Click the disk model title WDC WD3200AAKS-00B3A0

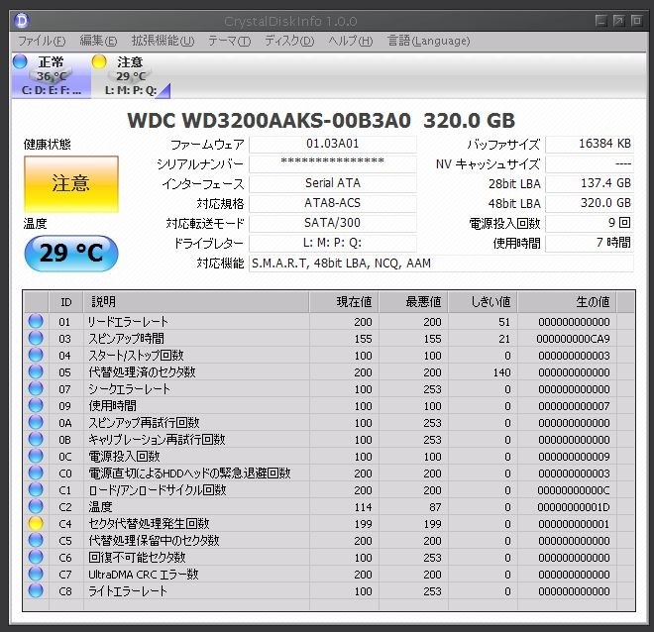269,121
